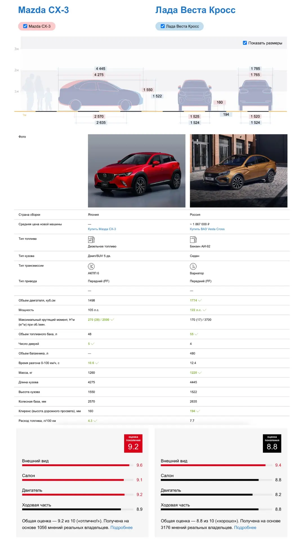
Task: Click the human silhouettes in the size diagram
Action: tap(37, 92)
